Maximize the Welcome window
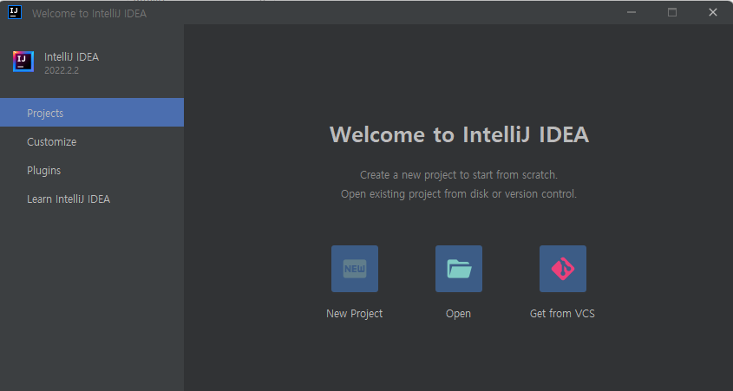 pyautogui.click(x=672, y=13)
